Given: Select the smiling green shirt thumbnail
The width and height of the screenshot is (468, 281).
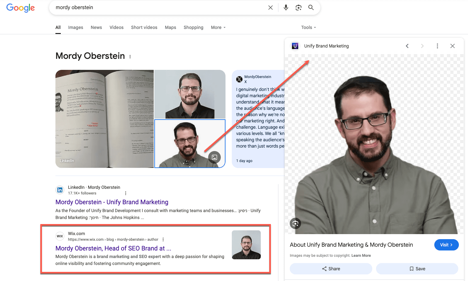Looking at the screenshot, I should (190, 143).
